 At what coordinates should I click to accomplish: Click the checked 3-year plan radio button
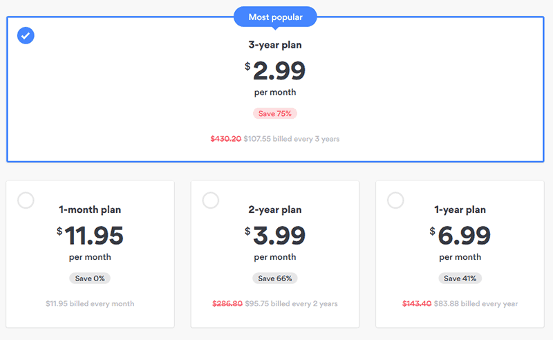click(x=26, y=35)
